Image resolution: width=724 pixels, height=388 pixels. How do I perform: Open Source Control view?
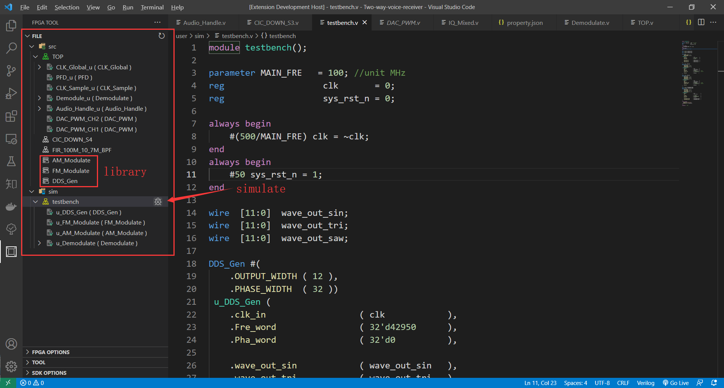click(11, 71)
